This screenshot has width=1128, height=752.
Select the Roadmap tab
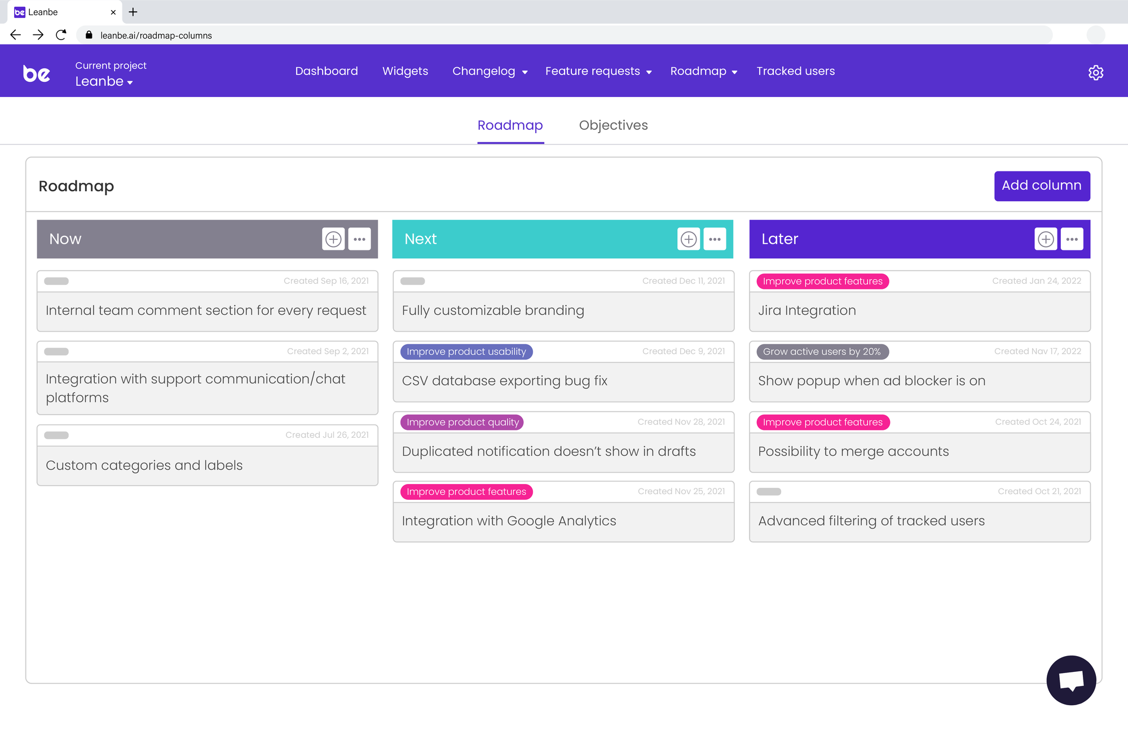tap(510, 125)
